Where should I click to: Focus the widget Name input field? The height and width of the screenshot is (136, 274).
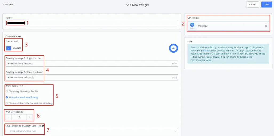[92, 23]
